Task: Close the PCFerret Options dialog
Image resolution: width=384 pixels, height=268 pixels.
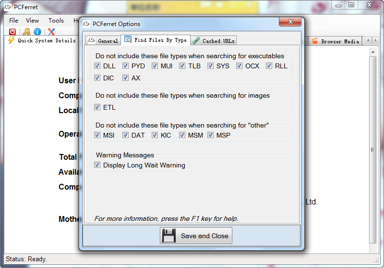Action: point(290,22)
